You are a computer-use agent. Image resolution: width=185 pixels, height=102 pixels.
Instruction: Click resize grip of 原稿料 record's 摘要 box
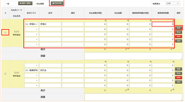point(181,59)
